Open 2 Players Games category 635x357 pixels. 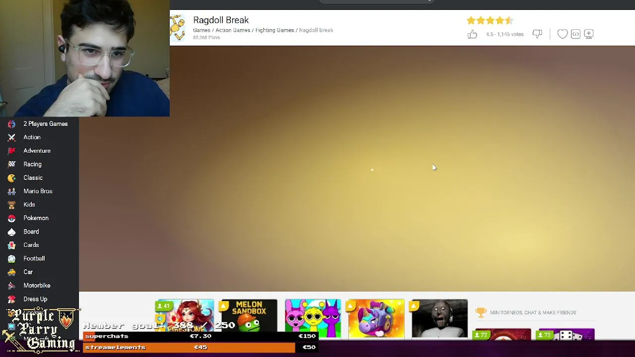46,124
